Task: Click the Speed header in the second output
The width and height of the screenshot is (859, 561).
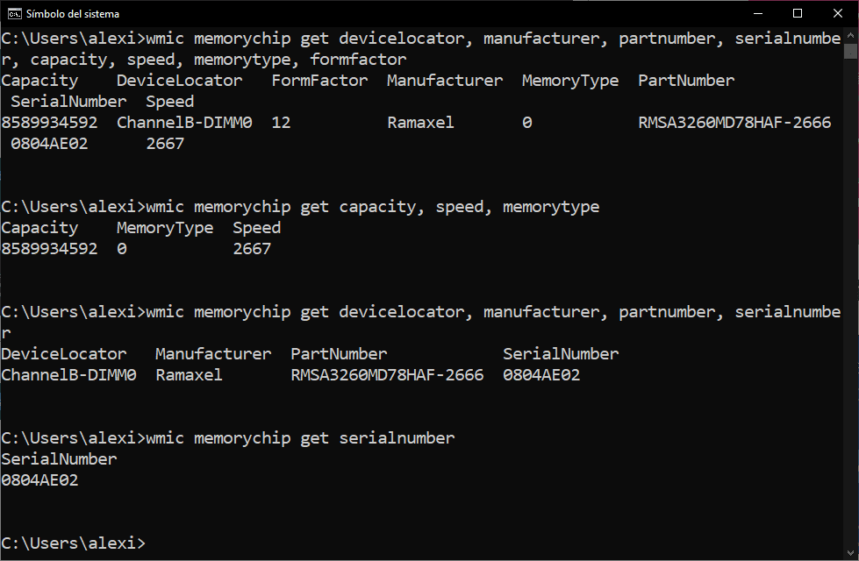Action: 257,228
